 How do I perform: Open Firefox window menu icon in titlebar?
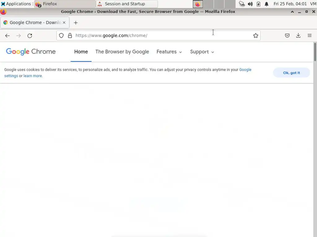[x=3, y=12]
